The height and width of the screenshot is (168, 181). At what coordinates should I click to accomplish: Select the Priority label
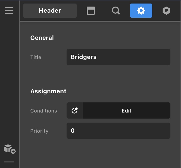coord(39,131)
